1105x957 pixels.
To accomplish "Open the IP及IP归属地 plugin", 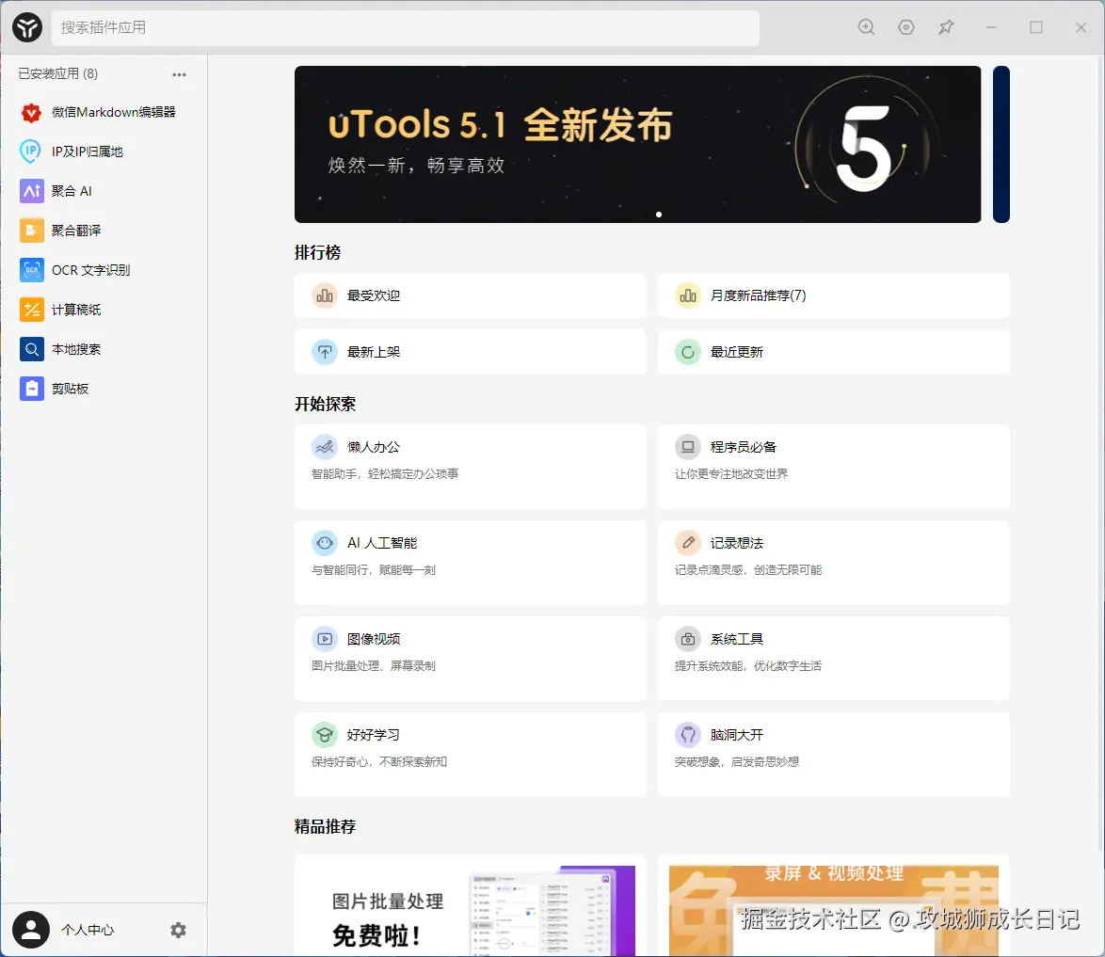I will pos(90,152).
